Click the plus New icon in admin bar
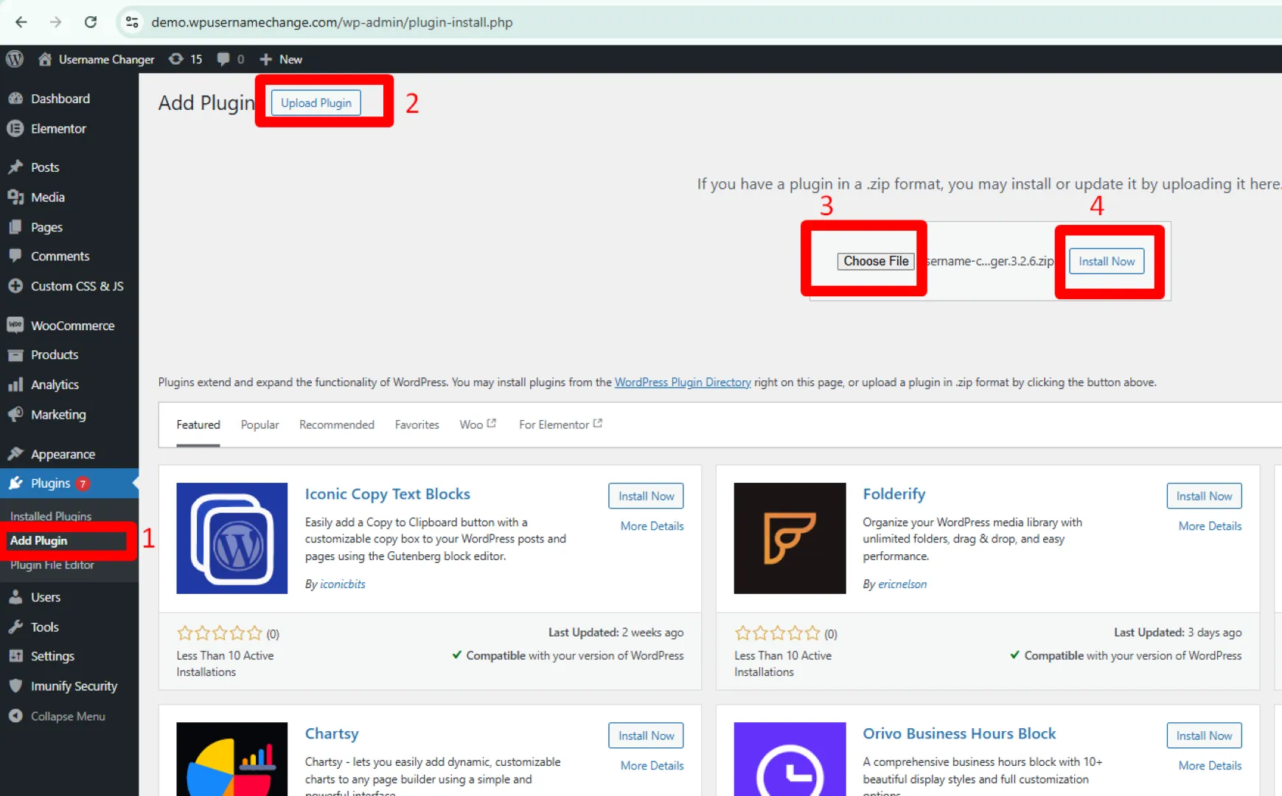The height and width of the screenshot is (796, 1282). click(266, 59)
